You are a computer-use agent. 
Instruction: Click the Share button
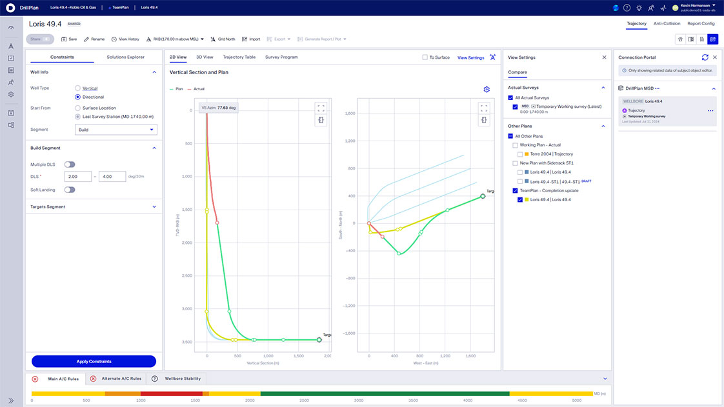pyautogui.click(x=40, y=39)
